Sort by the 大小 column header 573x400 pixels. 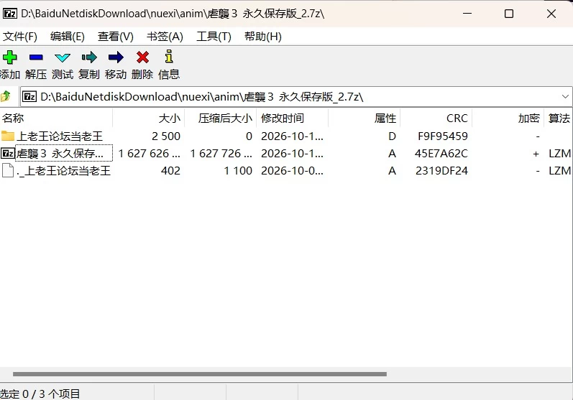tap(148, 118)
